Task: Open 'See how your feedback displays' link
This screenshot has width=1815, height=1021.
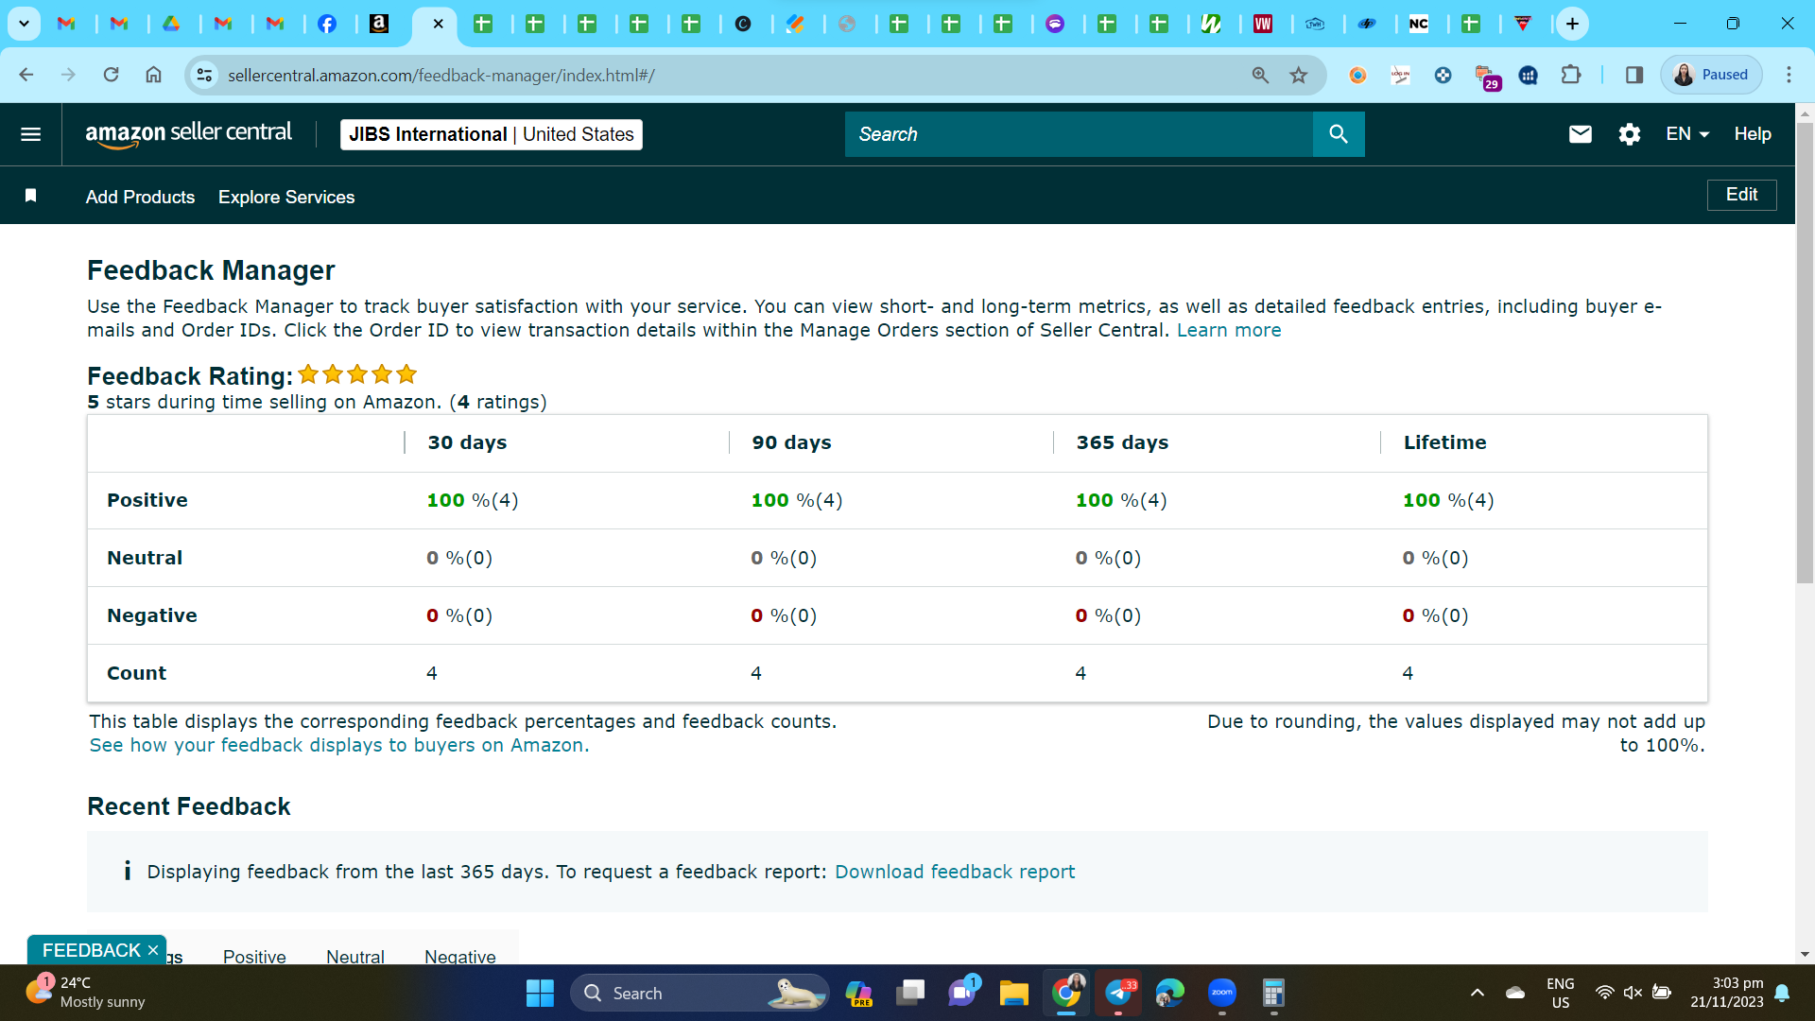Action: pos(339,745)
